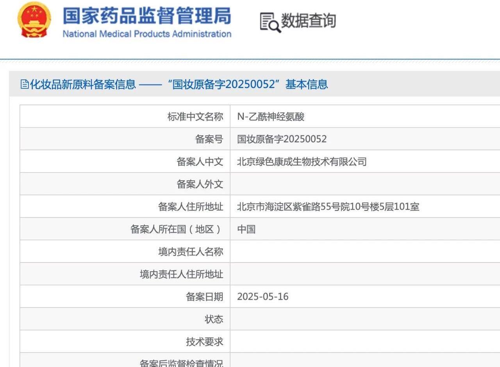Click the 境内责任人名称 row label

pyautogui.click(x=191, y=252)
